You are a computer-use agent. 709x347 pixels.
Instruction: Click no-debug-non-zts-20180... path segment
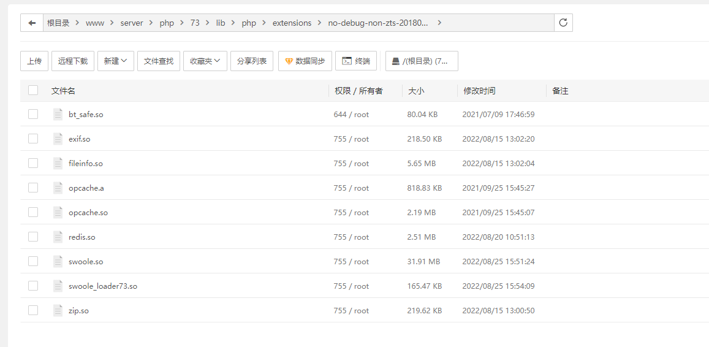pyautogui.click(x=377, y=23)
